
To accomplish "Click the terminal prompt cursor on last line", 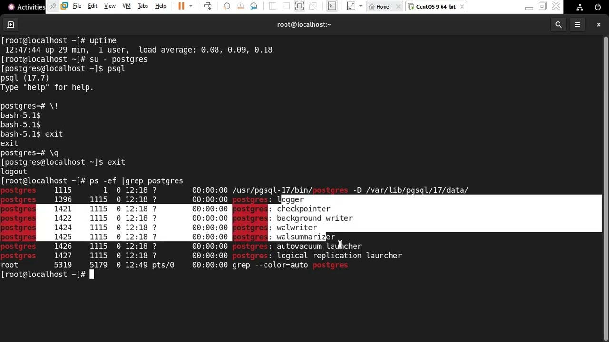I will (92, 275).
